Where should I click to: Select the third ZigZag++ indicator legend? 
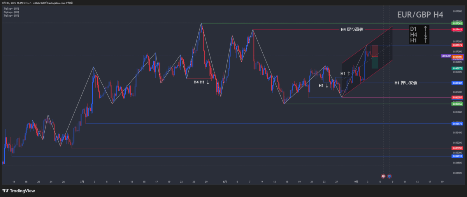pyautogui.click(x=11, y=16)
